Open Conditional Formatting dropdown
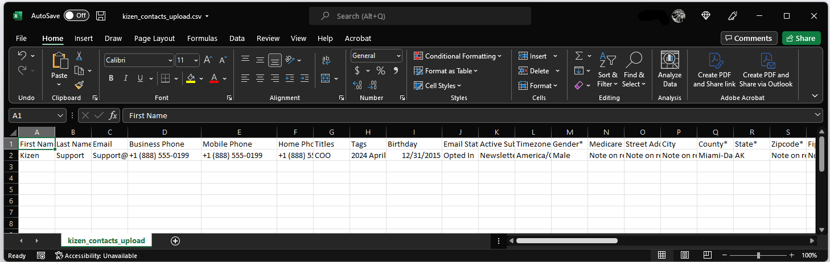The height and width of the screenshot is (262, 830). tap(458, 56)
